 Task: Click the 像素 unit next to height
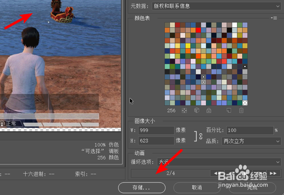coord(181,140)
